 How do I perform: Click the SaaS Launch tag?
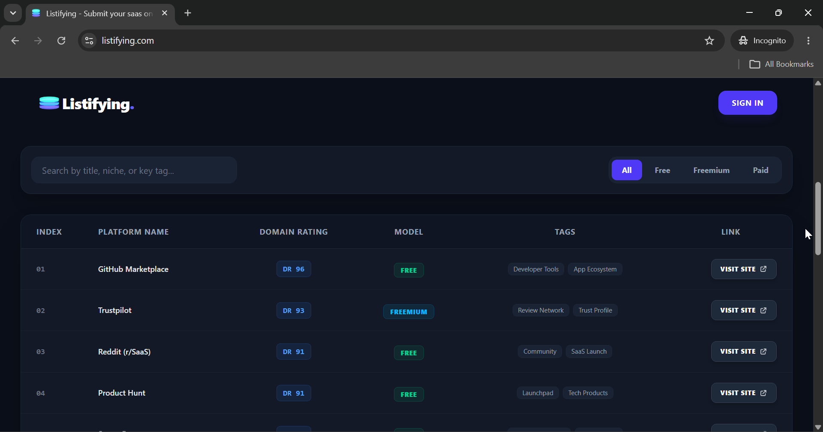point(589,352)
